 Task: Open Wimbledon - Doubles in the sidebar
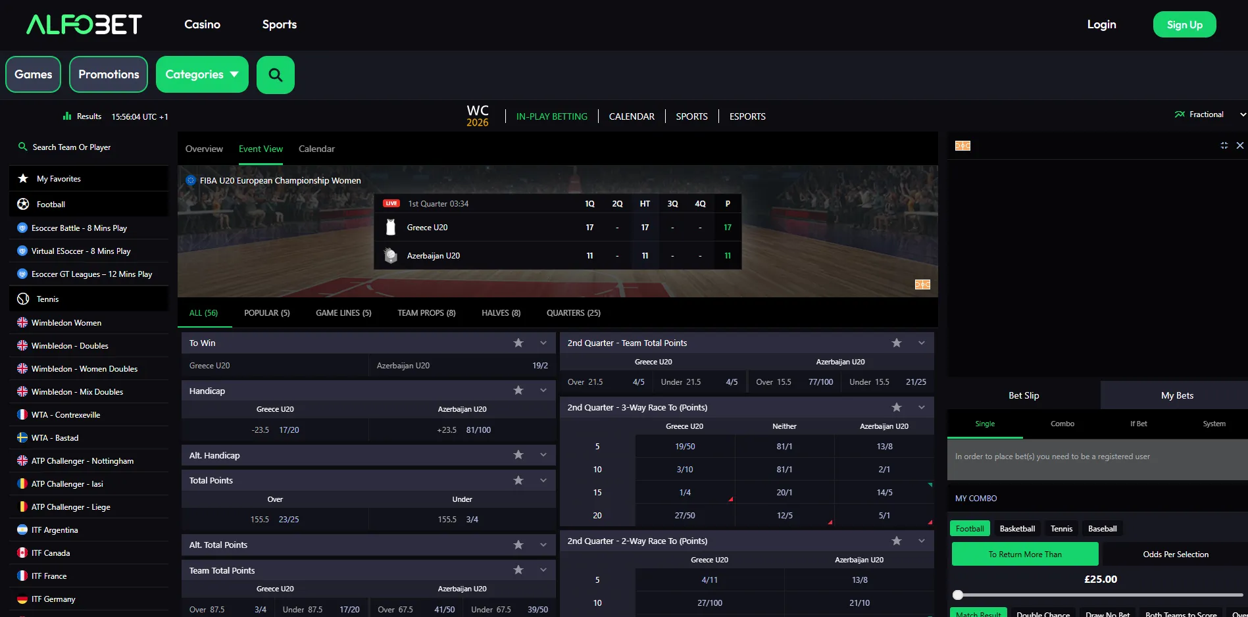pyautogui.click(x=70, y=346)
